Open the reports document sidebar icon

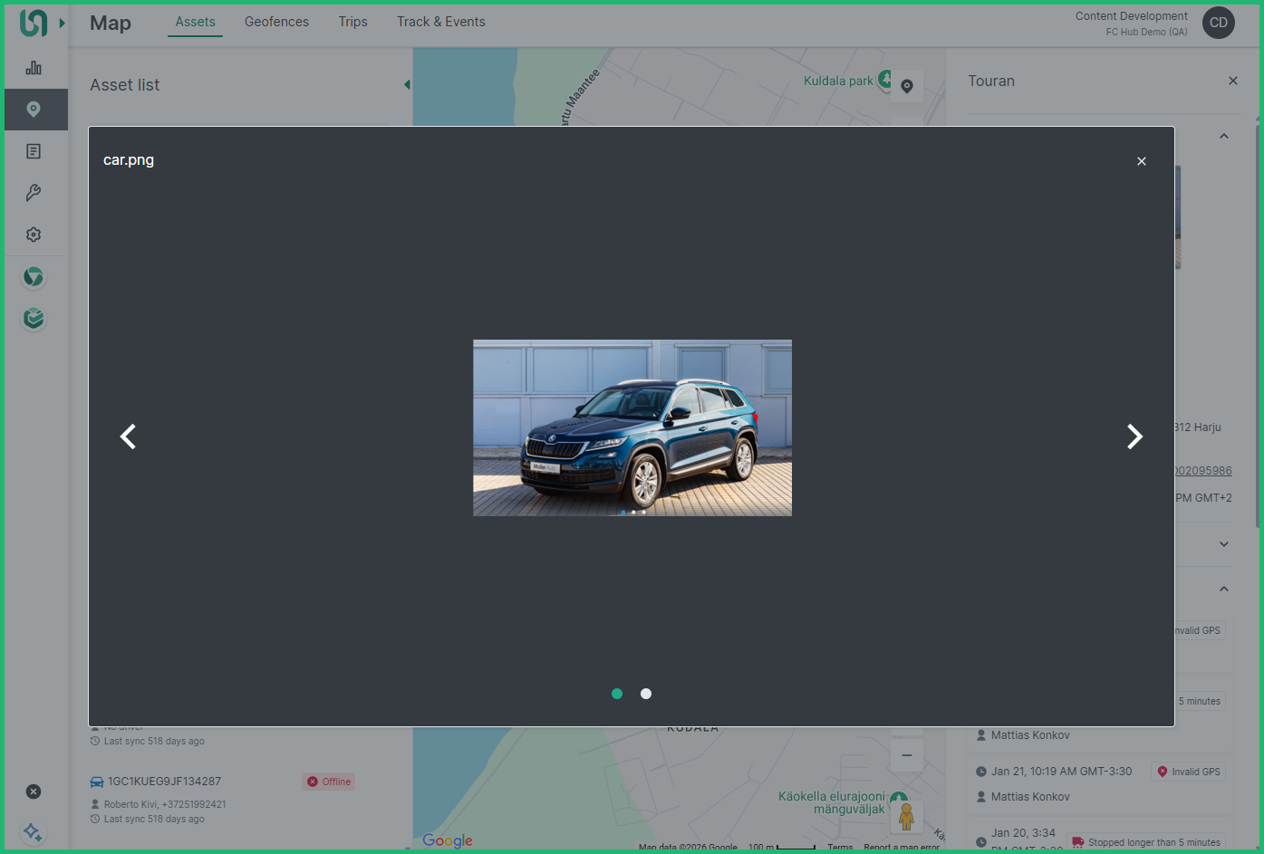coord(34,151)
